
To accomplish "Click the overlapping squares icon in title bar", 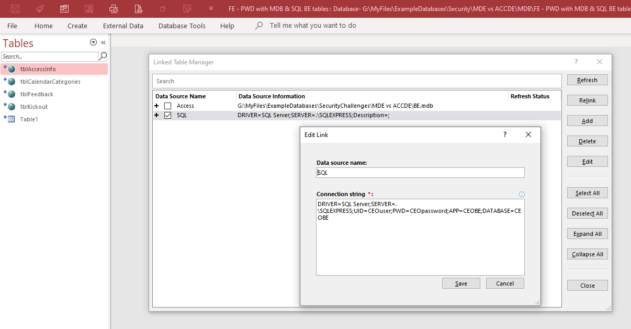I will [x=163, y=9].
